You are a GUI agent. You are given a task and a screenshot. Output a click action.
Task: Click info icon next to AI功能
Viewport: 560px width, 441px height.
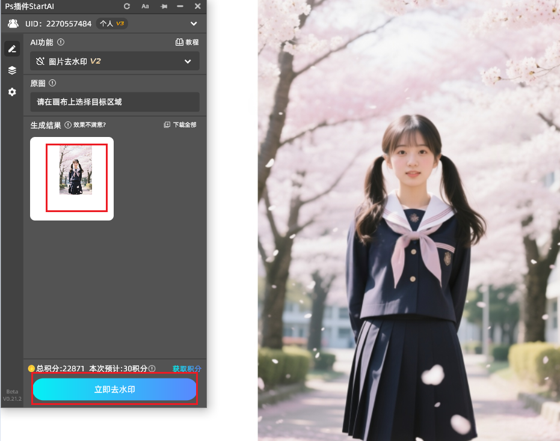(x=61, y=43)
